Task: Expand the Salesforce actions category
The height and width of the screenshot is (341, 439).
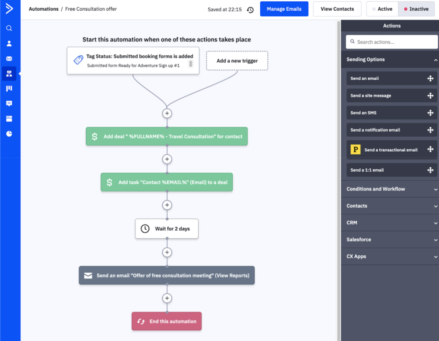Action: (x=390, y=239)
